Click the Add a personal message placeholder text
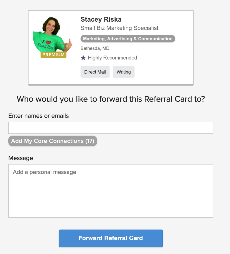This screenshot has width=230, height=254. click(44, 172)
